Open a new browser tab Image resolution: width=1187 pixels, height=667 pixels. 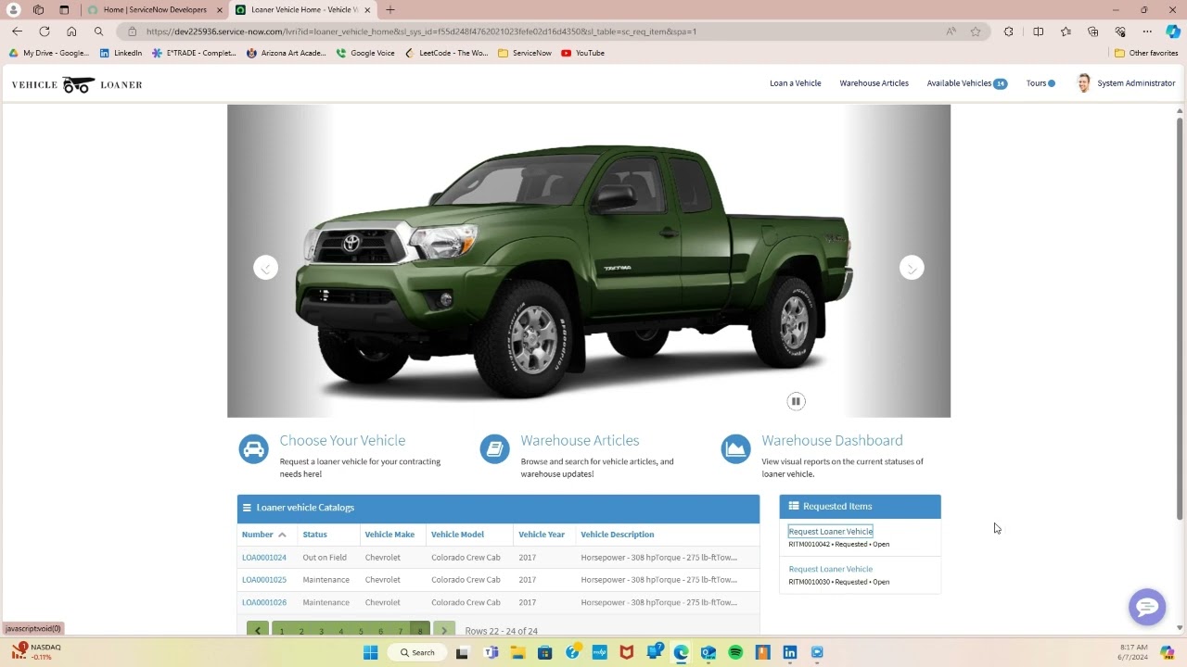point(390,10)
